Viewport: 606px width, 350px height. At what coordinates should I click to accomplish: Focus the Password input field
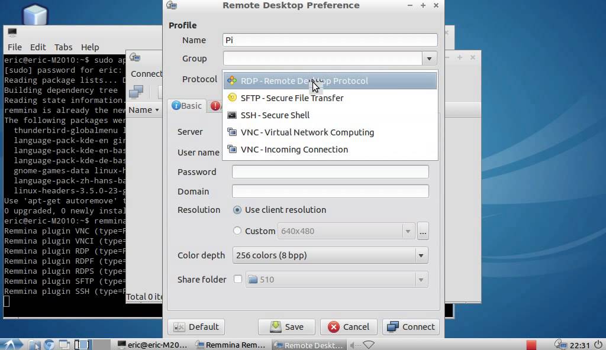coord(330,172)
